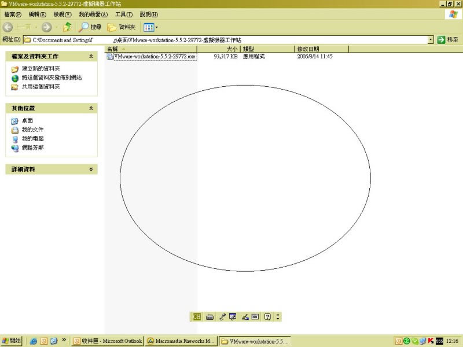Expand the 詳細資料 panel
The image size is (463, 347).
[91, 169]
